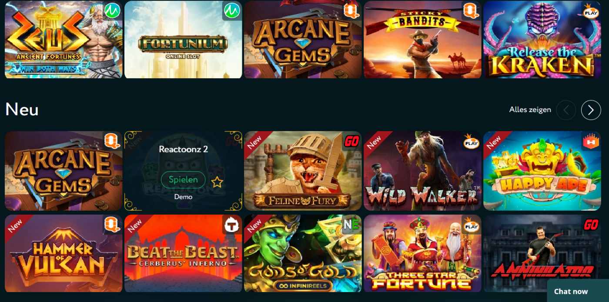Launch the Reactoonz 2 Demo

pos(183,197)
